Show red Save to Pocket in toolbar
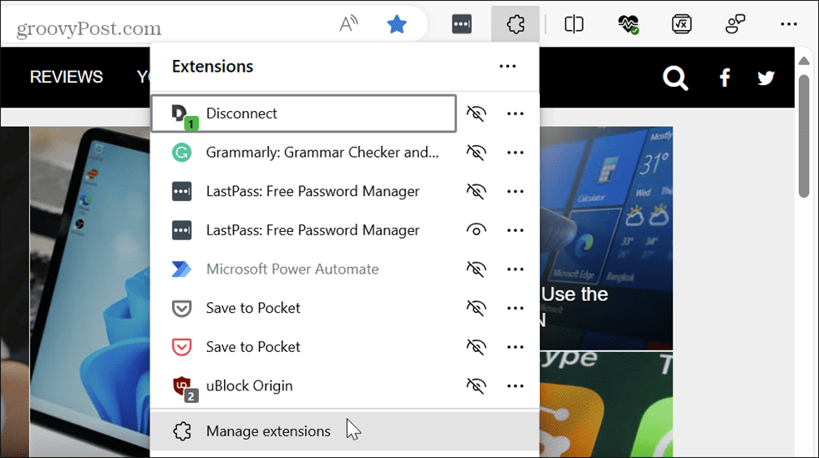 click(476, 347)
